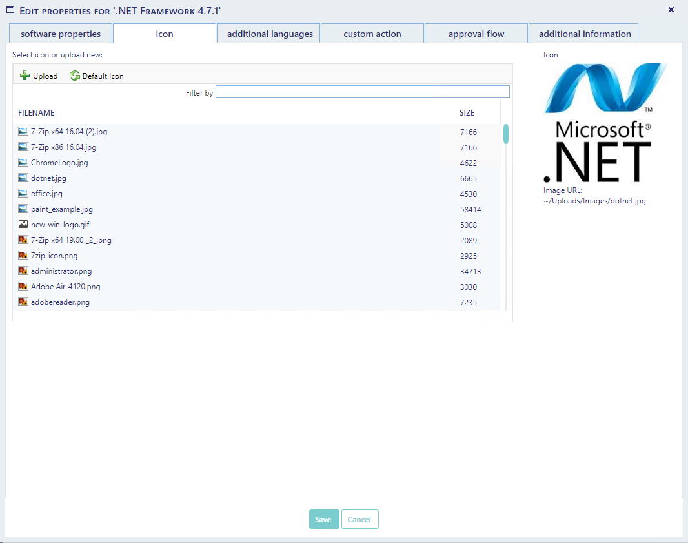
Task: Select office.jpg in the file list
Action: [46, 194]
